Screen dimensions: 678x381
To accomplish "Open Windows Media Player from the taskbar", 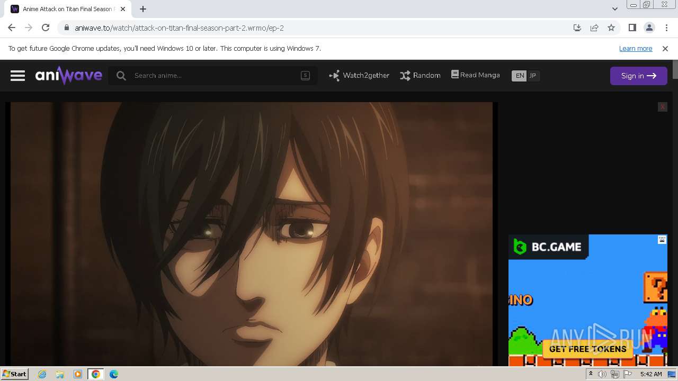I will (x=78, y=374).
